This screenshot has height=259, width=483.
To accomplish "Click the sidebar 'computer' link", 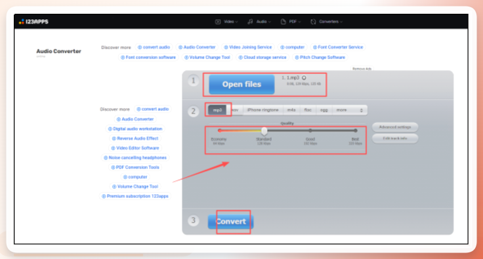I will pyautogui.click(x=135, y=177).
